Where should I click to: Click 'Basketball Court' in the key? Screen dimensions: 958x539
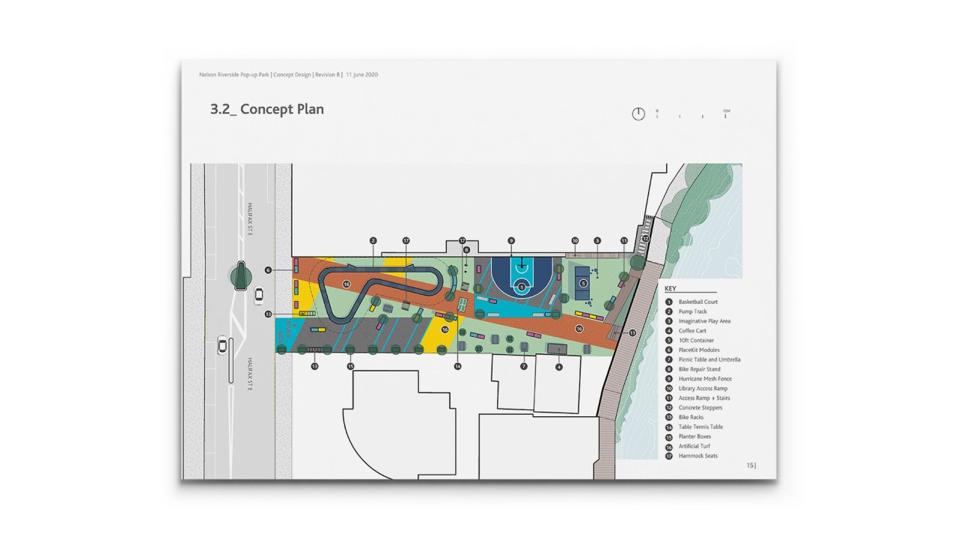pyautogui.click(x=698, y=302)
